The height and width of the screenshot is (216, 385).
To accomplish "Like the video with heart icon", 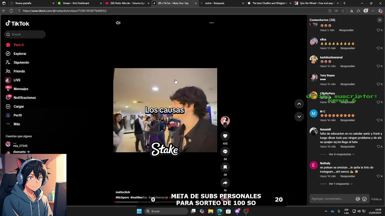I will point(225,136).
